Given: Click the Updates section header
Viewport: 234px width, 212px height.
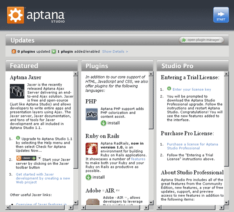Looking at the screenshot, I should coord(117,40).
